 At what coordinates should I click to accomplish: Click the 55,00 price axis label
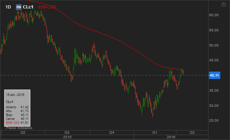point(214,30)
